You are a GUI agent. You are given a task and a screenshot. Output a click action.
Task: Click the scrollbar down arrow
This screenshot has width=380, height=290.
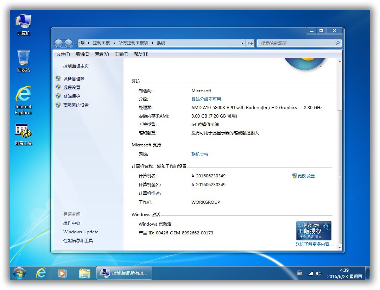(340, 247)
